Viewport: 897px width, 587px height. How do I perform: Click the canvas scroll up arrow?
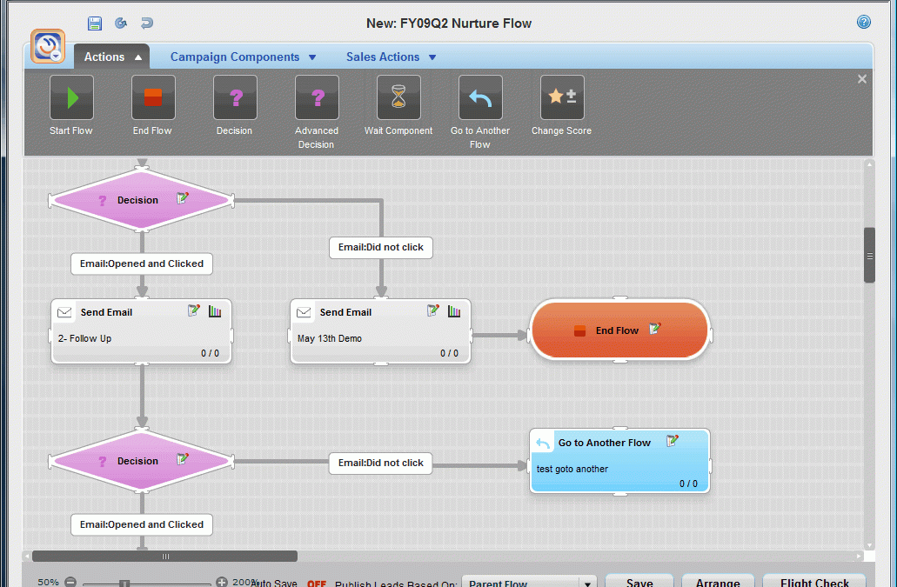click(x=869, y=164)
